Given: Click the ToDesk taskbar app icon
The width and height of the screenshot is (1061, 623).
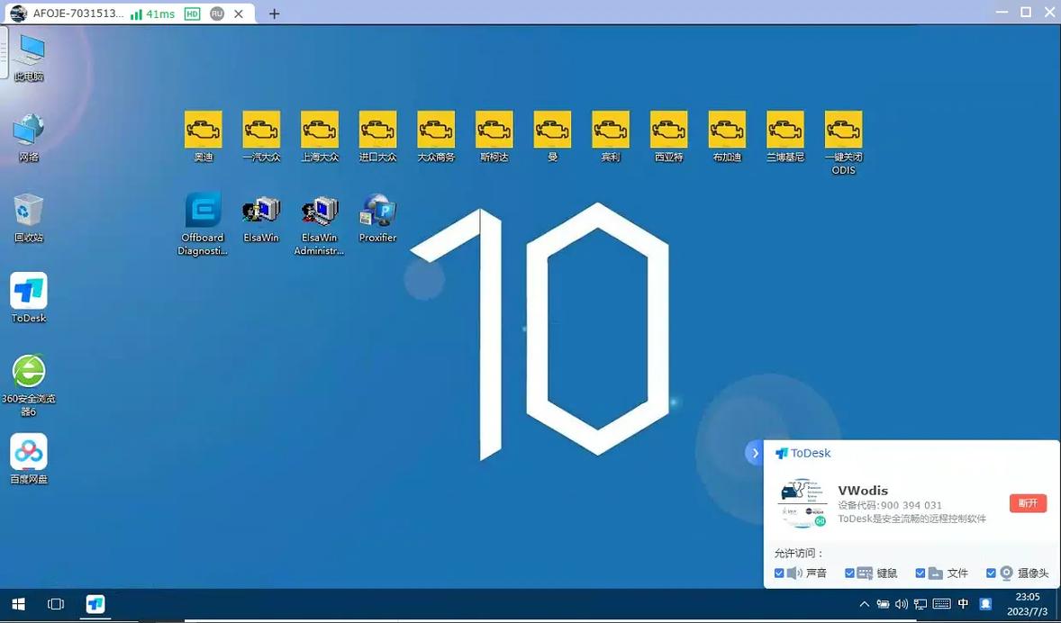Looking at the screenshot, I should [x=95, y=604].
